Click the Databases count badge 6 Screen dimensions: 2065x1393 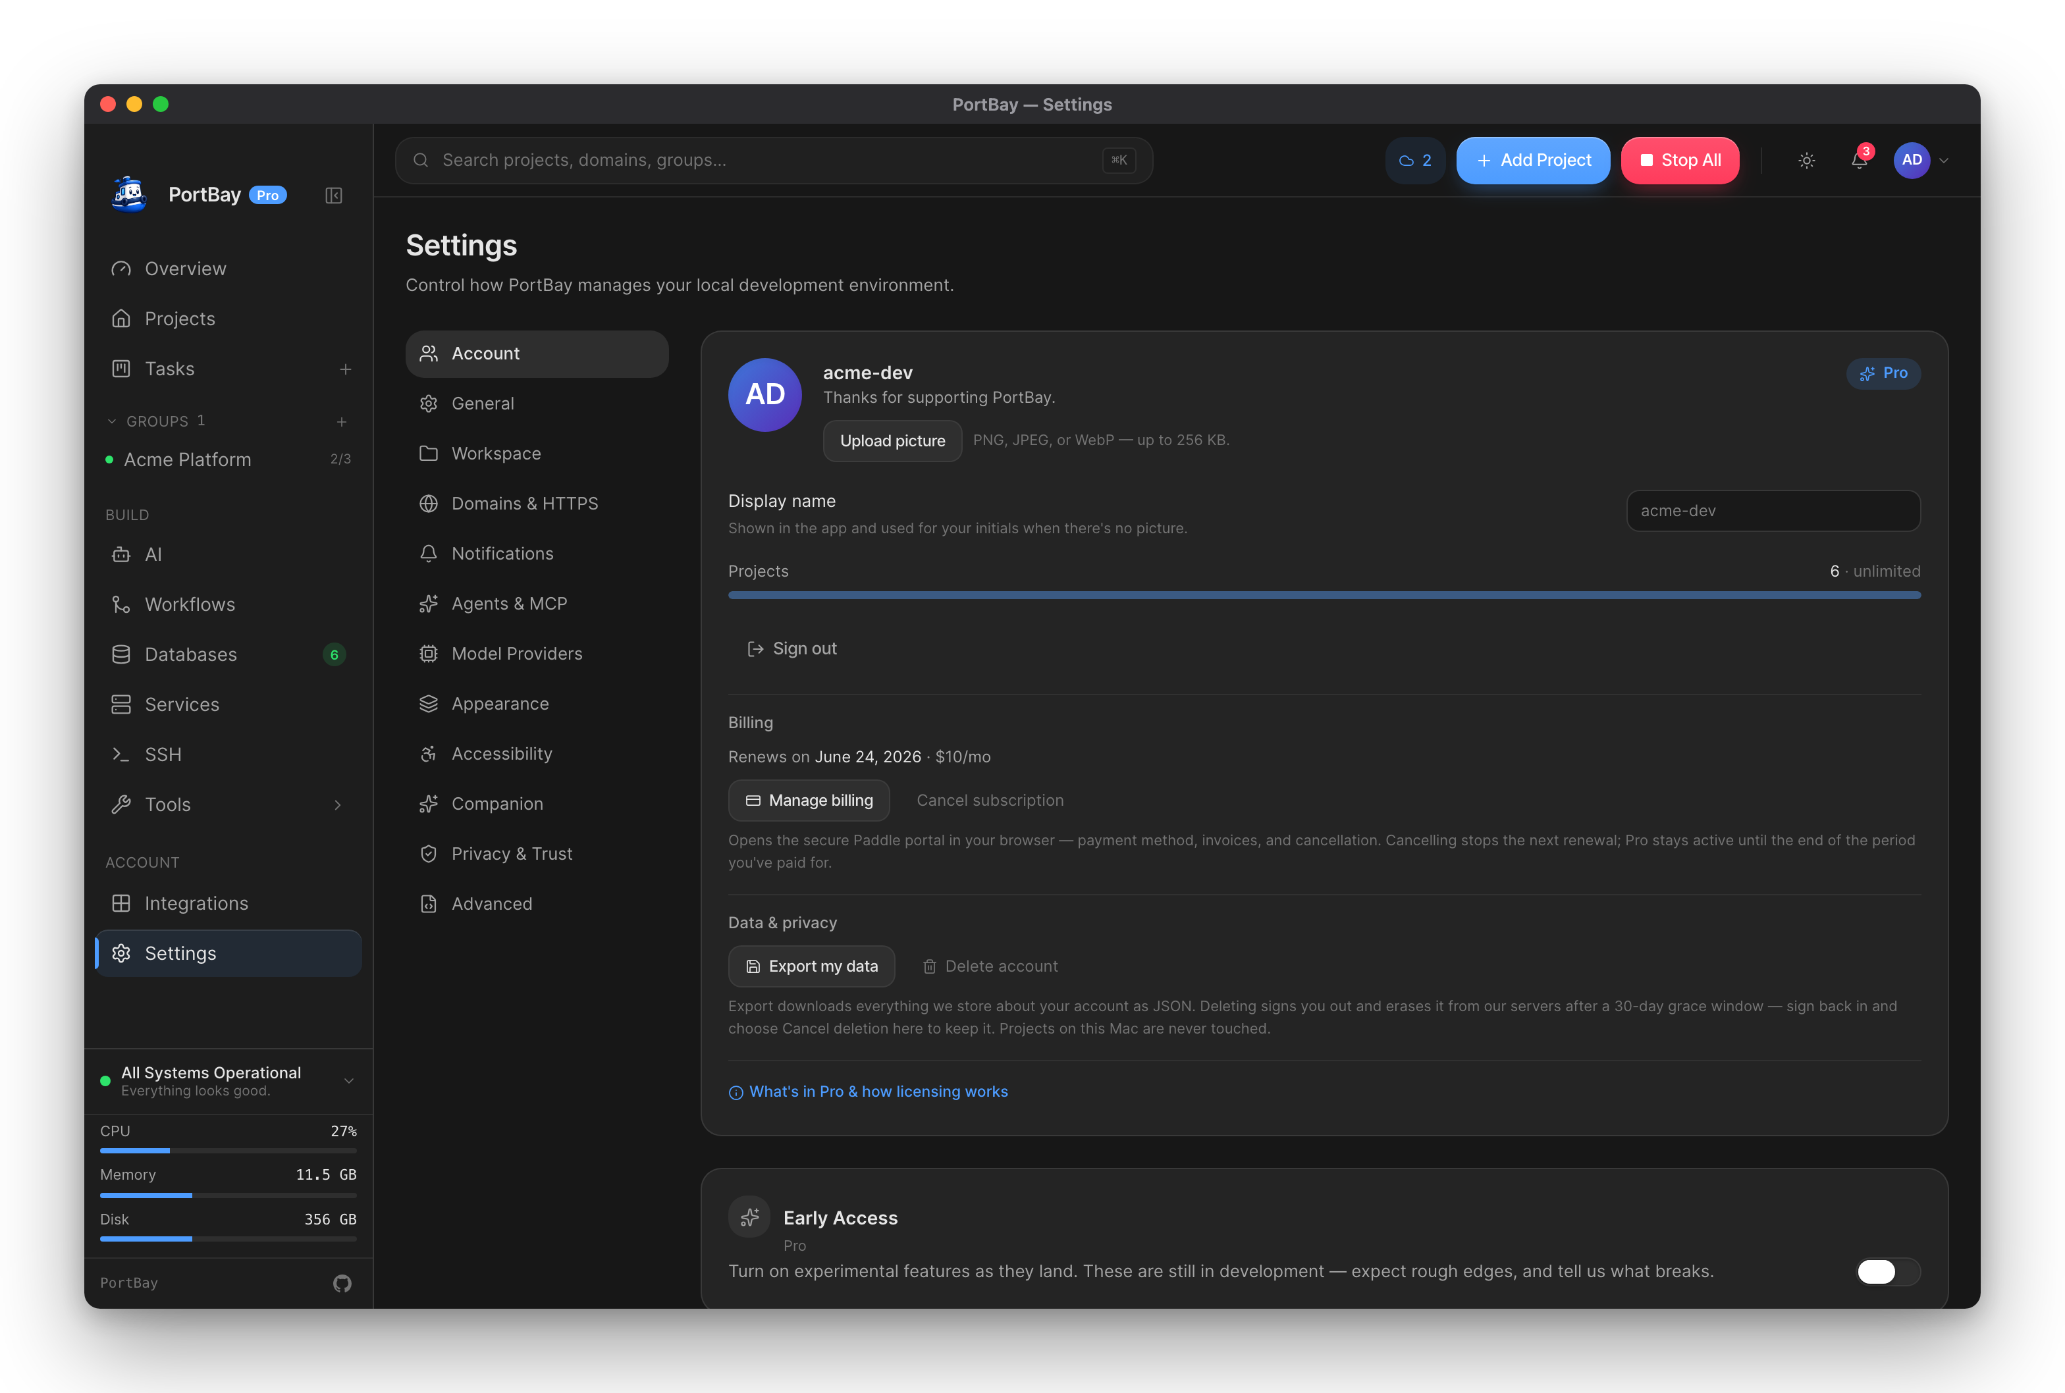tap(334, 655)
